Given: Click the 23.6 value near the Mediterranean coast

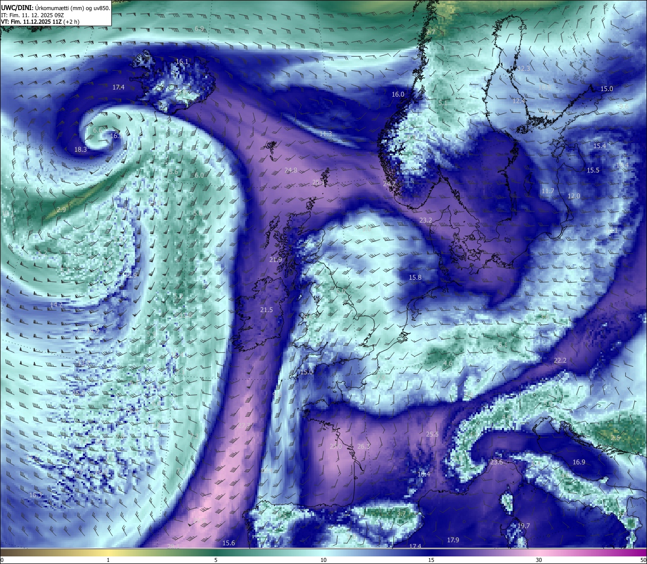Looking at the screenshot, I should [x=496, y=462].
